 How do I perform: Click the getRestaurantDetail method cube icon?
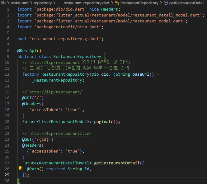tap(166, 3)
